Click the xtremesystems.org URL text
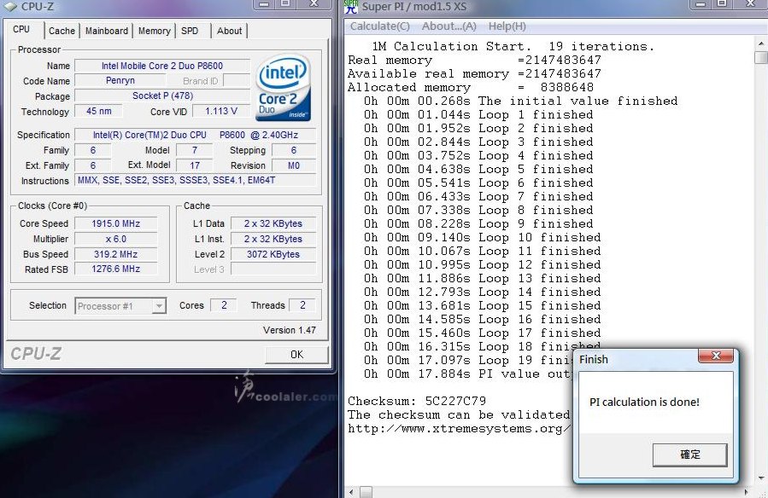This screenshot has width=768, height=498. 460,429
